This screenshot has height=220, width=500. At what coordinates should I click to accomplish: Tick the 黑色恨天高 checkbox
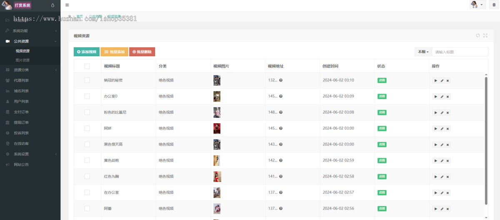tap(87, 144)
